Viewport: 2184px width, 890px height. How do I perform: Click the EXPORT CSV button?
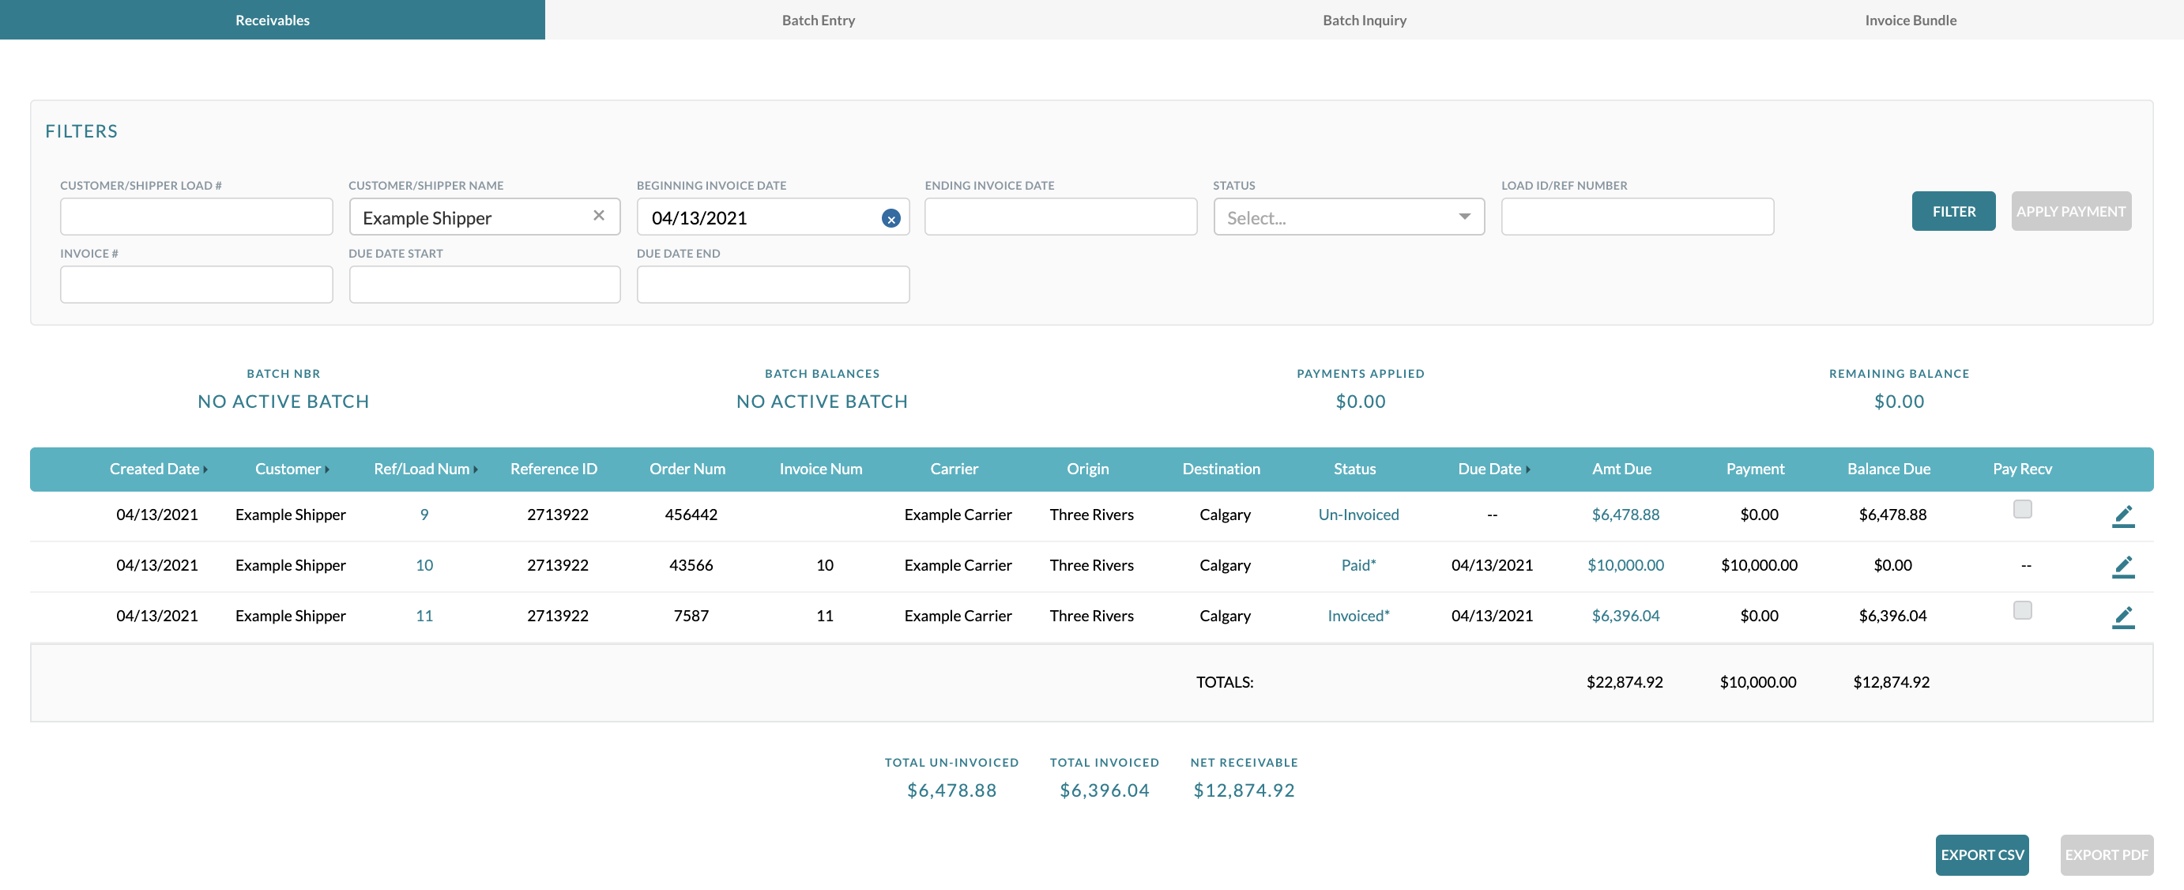(1983, 854)
